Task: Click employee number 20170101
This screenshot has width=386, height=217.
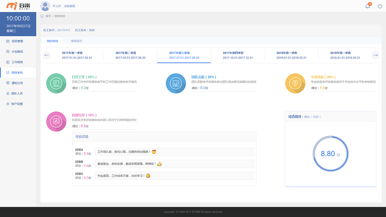Action: coord(64,30)
